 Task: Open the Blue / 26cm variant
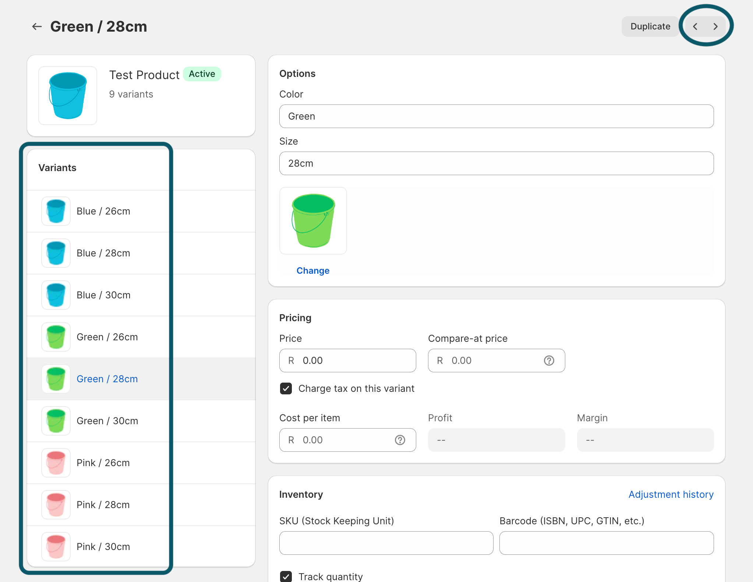point(103,211)
